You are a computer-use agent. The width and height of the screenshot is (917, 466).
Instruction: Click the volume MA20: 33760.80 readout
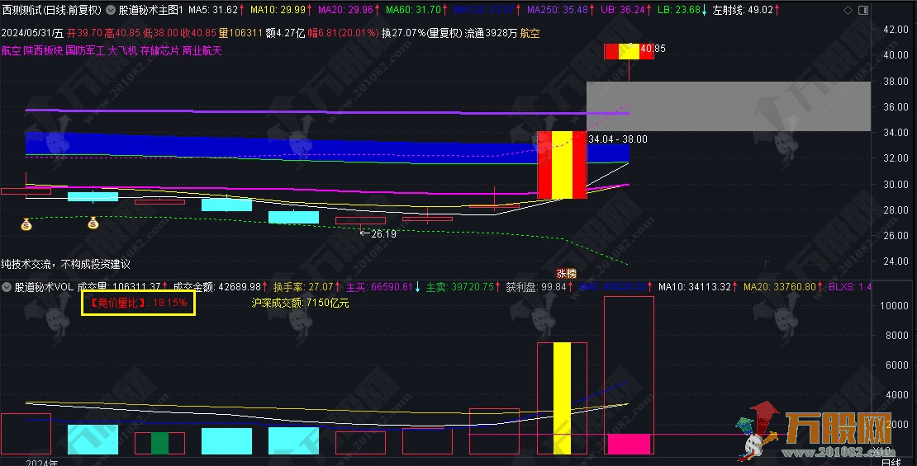[782, 287]
